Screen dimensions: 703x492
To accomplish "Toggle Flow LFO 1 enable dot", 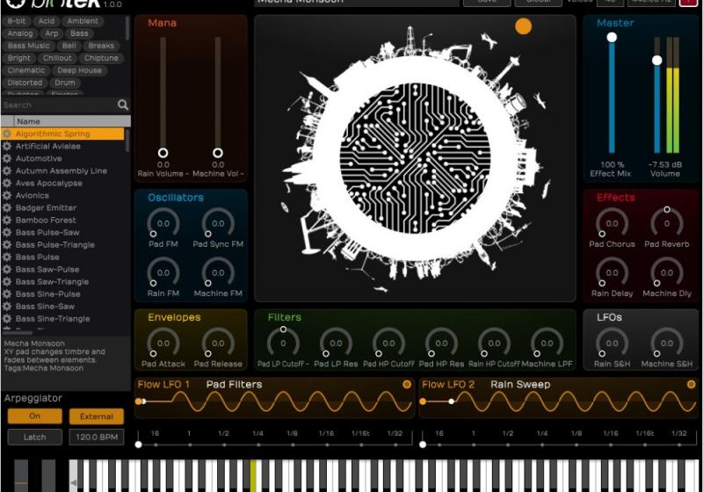I will 407,385.
